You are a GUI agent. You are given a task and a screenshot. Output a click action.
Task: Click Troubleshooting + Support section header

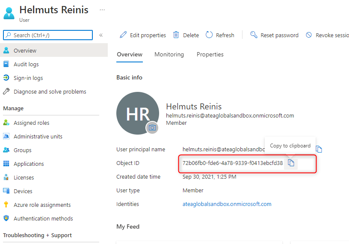[x=37, y=235]
